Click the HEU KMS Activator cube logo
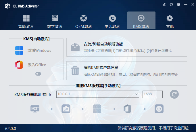The width and height of the screenshot is (196, 132). (7, 6)
